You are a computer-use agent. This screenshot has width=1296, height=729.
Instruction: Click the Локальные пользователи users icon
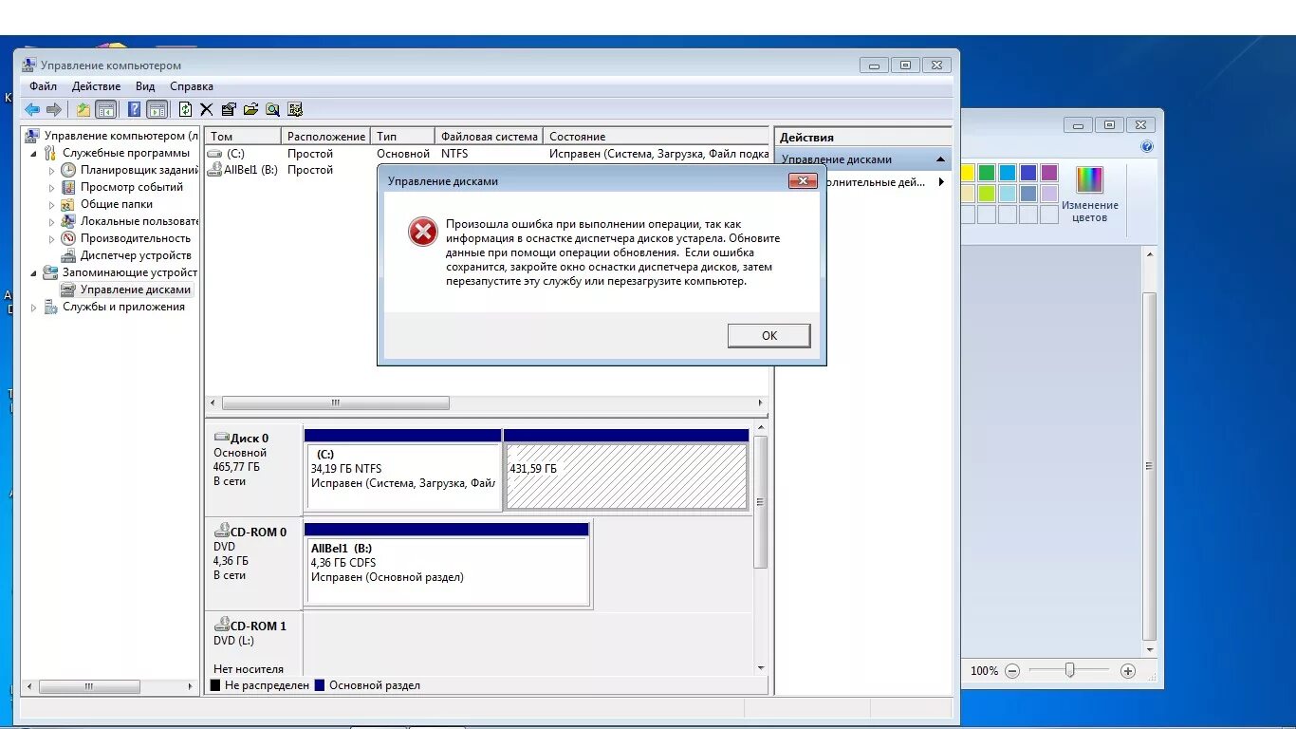(68, 221)
